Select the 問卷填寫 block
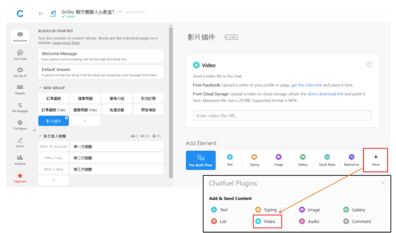The height and width of the screenshot is (233, 396). [x=148, y=110]
